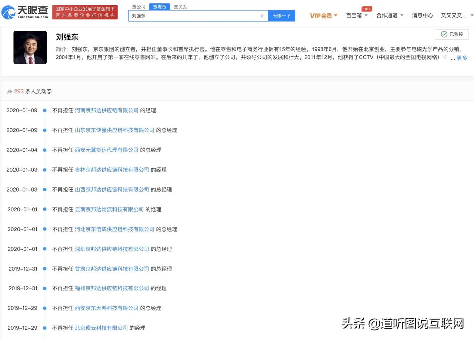474x339 pixels.
Task: Open 吉林京邦达供应链科技有限公司 company link
Action: point(112,170)
